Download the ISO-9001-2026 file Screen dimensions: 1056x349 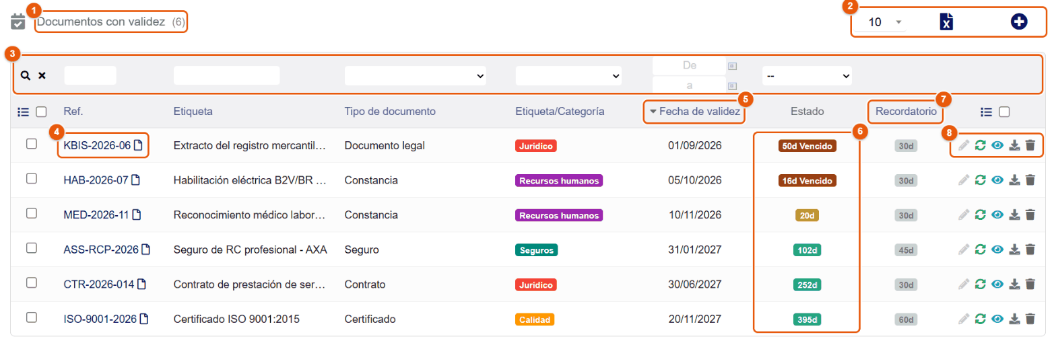click(x=1015, y=319)
